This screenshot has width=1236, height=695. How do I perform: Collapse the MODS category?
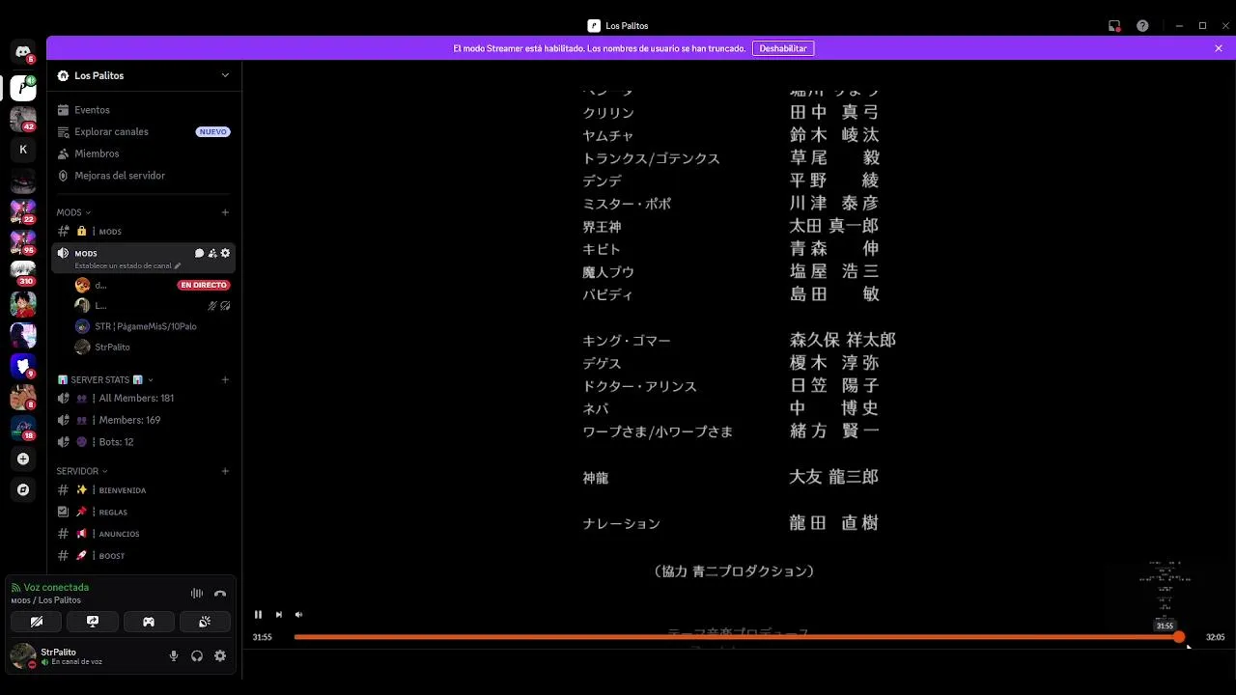click(73, 212)
